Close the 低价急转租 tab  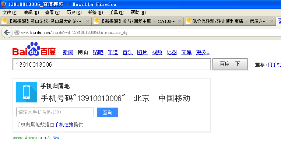pyautogui.click(x=272, y=21)
